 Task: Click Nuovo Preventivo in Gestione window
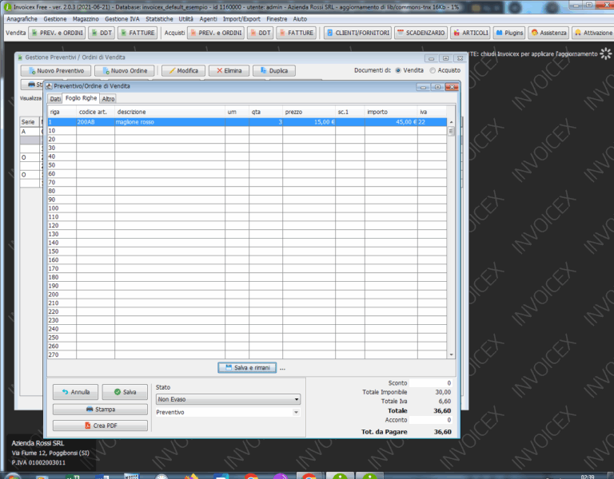[56, 71]
